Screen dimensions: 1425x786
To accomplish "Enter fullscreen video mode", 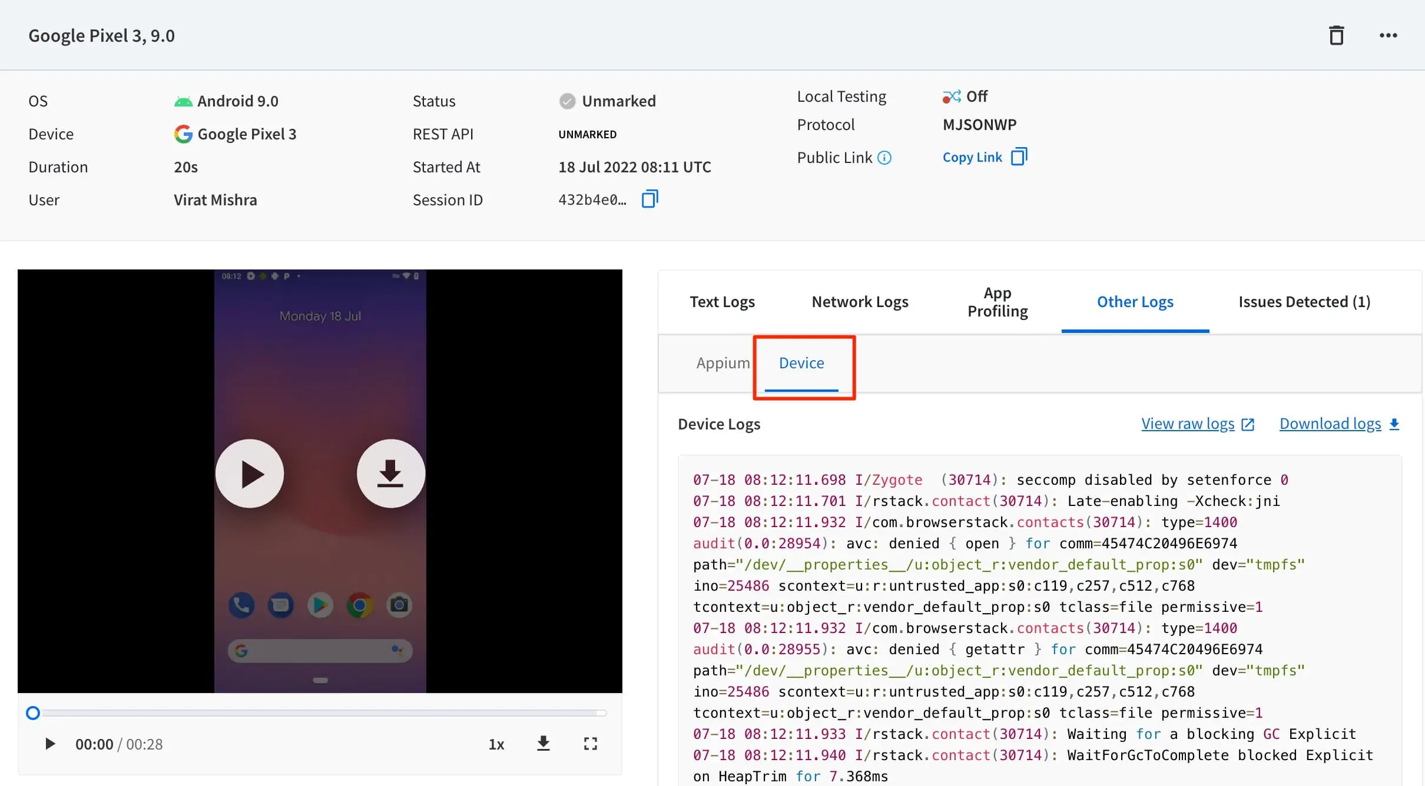I will tap(590, 744).
